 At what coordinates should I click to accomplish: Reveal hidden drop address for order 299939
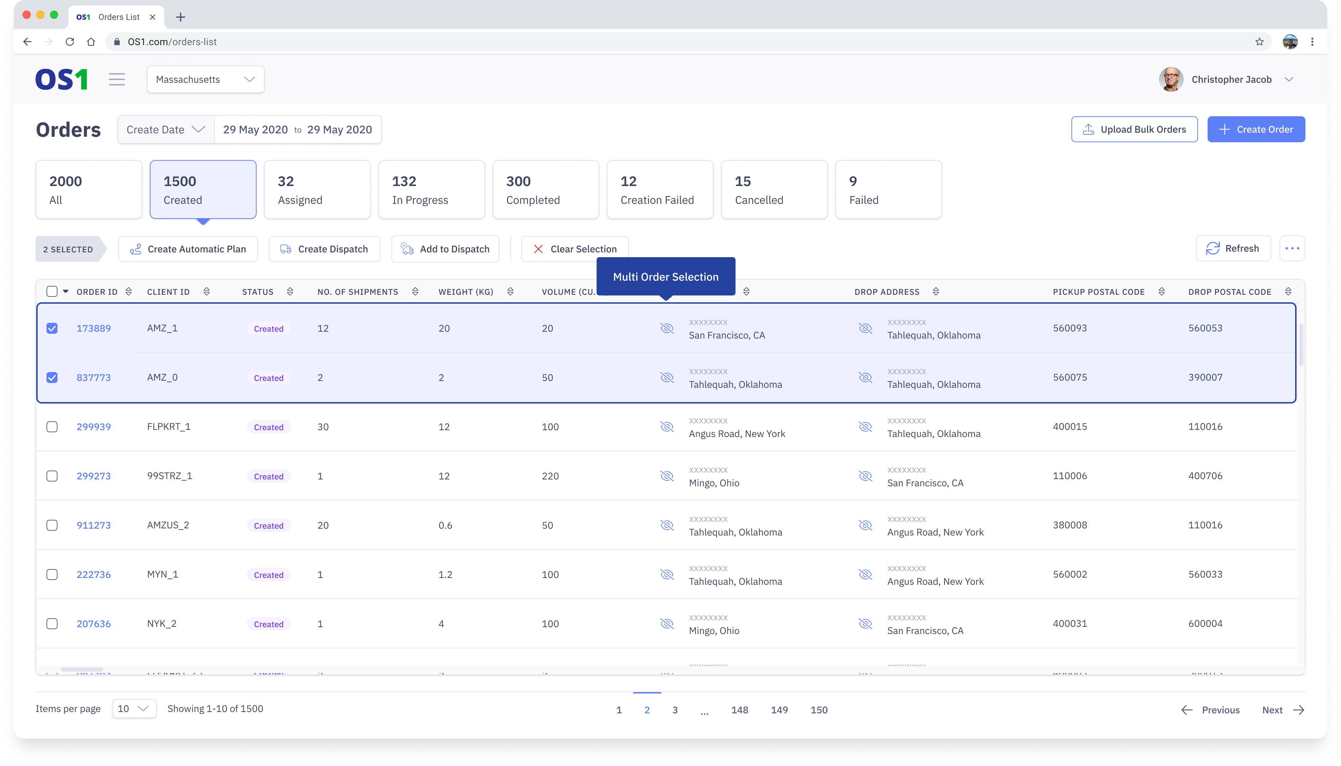(x=865, y=427)
